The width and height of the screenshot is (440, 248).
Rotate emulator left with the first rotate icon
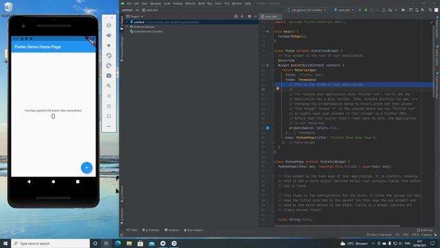109,56
